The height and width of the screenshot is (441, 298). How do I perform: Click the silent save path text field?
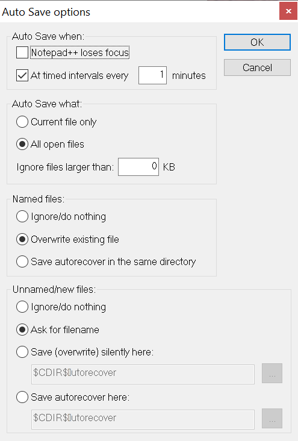pyautogui.click(x=143, y=374)
